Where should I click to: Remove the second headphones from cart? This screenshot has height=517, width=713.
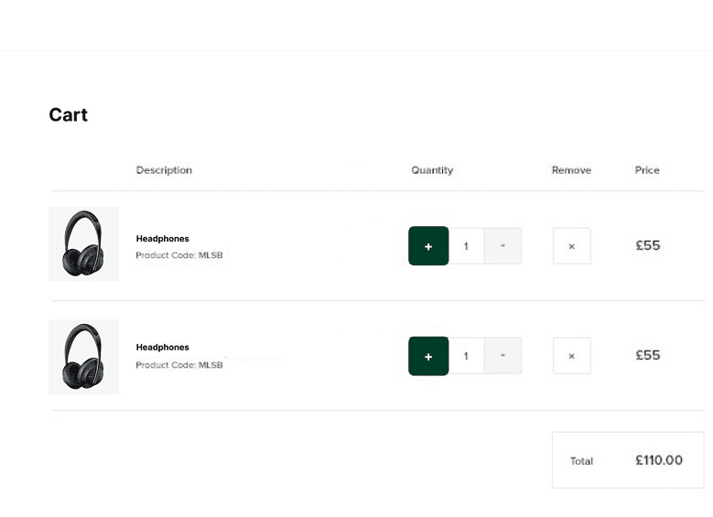click(x=571, y=356)
